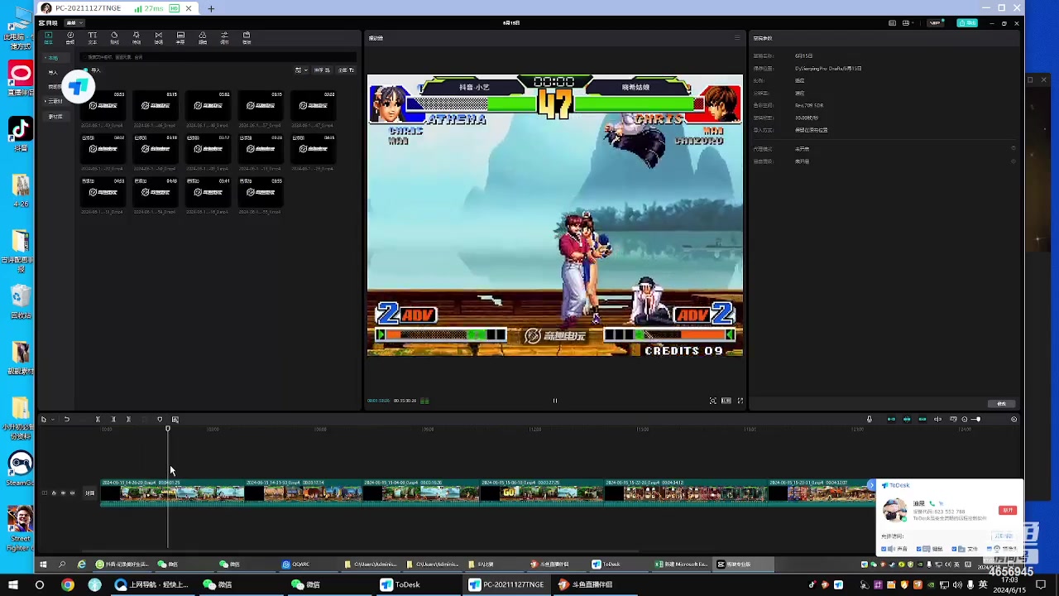This screenshot has width=1059, height=596.
Task: Pause playback in the player
Action: pyautogui.click(x=555, y=401)
